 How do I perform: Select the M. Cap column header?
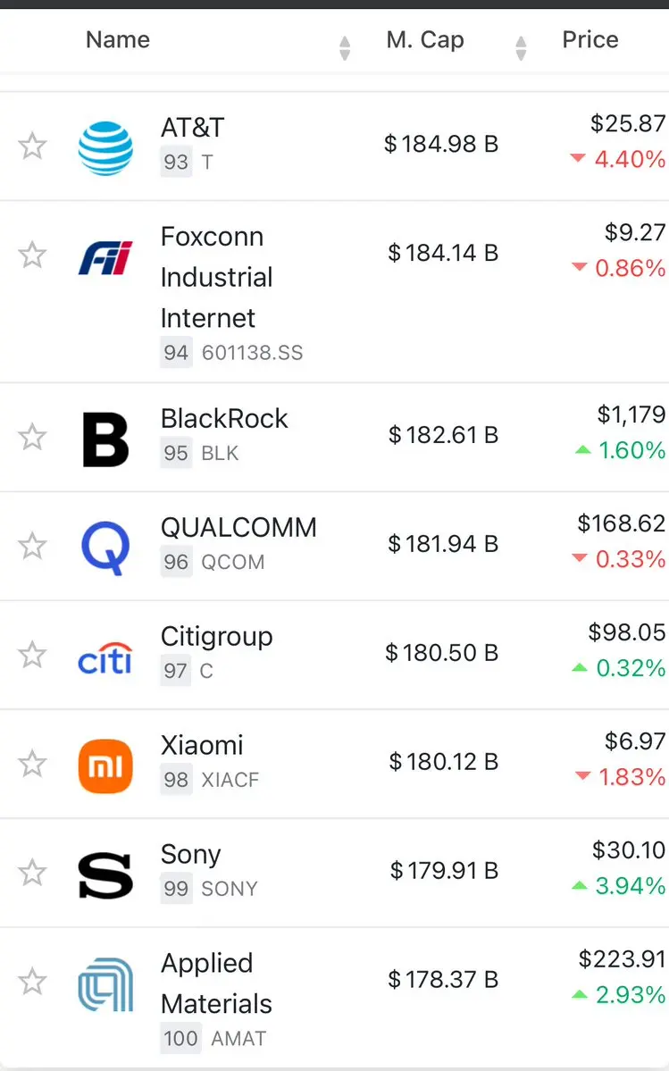click(425, 39)
